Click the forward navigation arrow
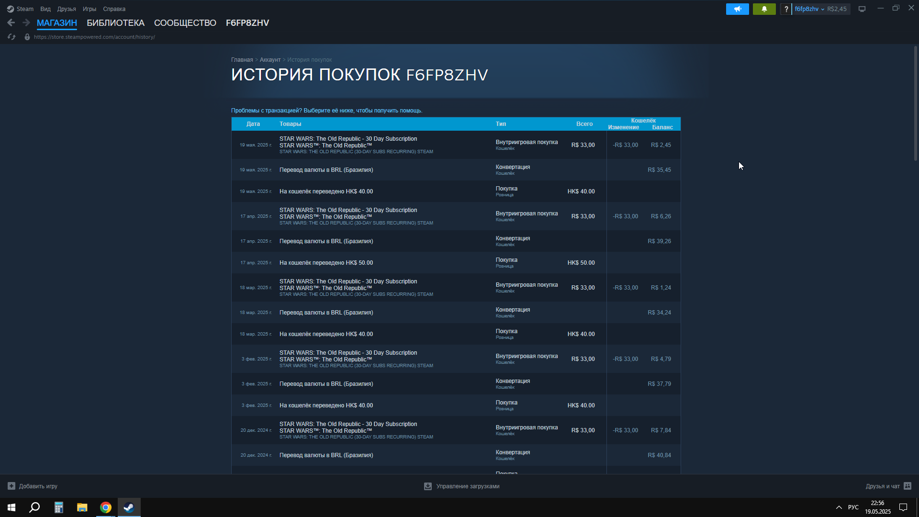Image resolution: width=919 pixels, height=517 pixels. point(26,22)
